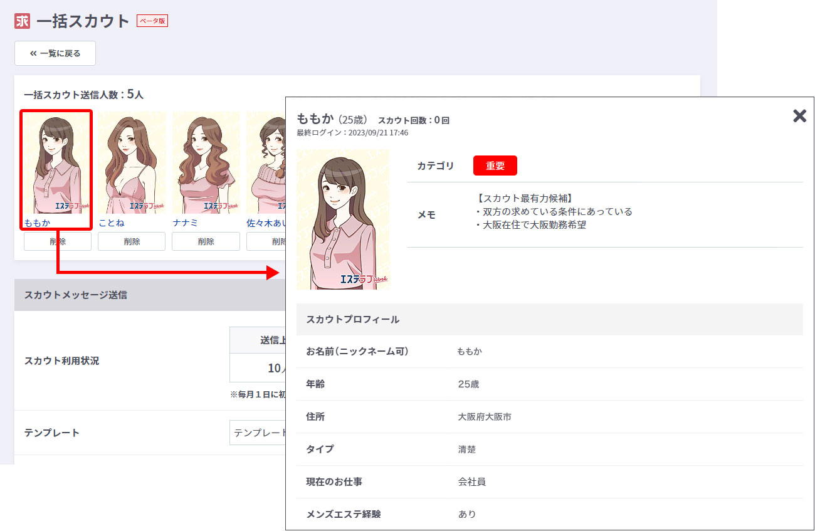Viewport: 815px width, 531px height.
Task: Click the ベータ版 badge next to the title
Action: [152, 21]
